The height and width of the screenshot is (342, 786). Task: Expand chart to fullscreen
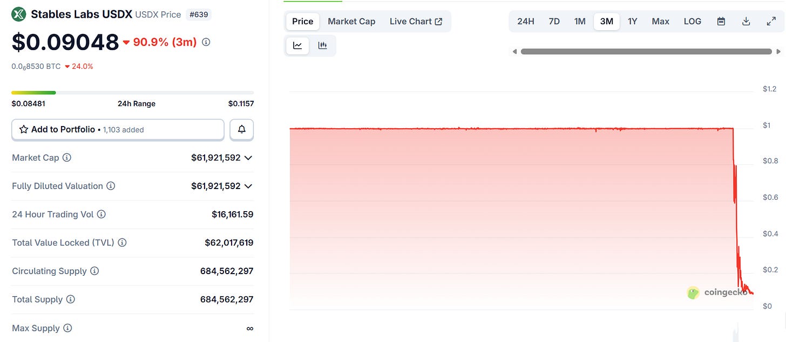[x=771, y=22]
